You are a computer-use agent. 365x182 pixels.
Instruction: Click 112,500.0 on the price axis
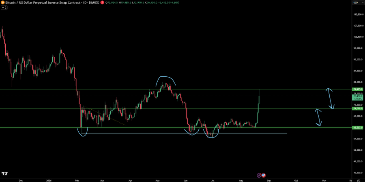pos(359,14)
